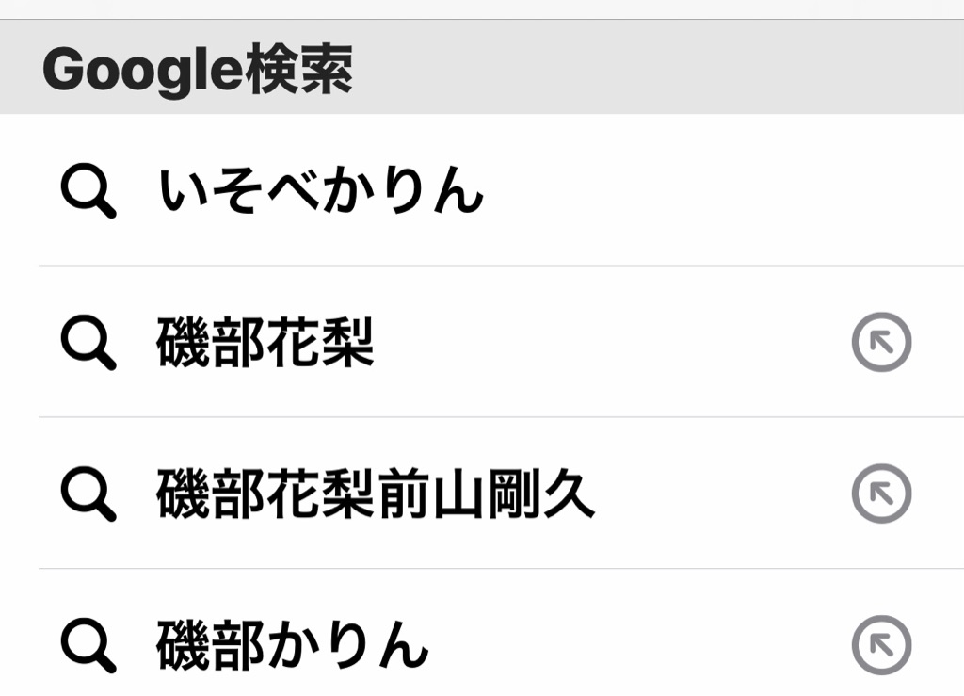The image size is (964, 696).
Task: Tap the search icon beside 磯部花梨前山剛久
Action: 88,494
